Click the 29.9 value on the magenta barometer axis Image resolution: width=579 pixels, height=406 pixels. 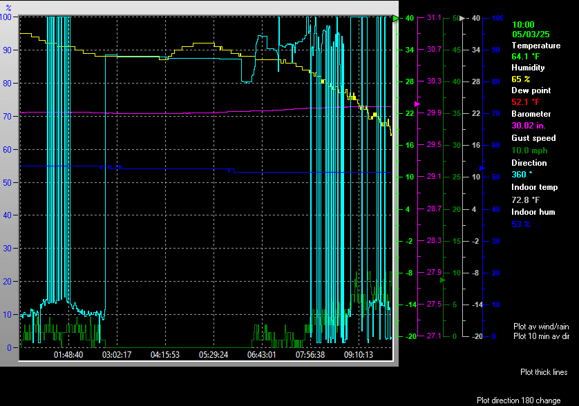[x=434, y=113]
